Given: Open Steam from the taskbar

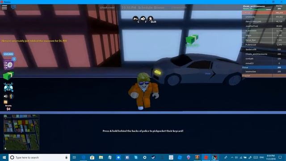Looking at the screenshot, I should click(153, 157).
